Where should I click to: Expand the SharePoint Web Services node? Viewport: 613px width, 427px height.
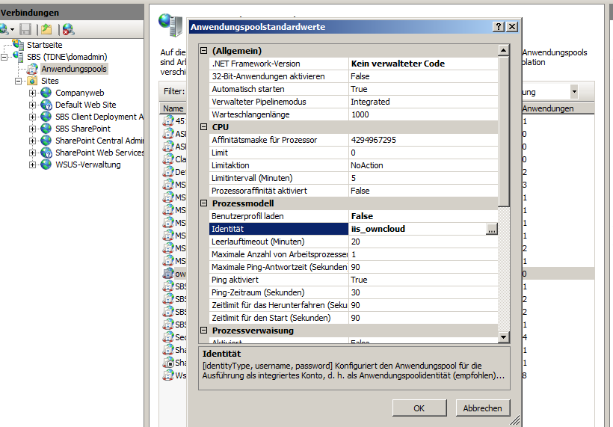[x=32, y=153]
